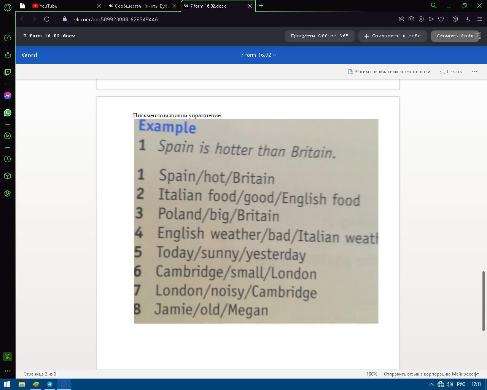487x390 pixels.
Task: Click the exercise image in the document
Action: pos(256,221)
